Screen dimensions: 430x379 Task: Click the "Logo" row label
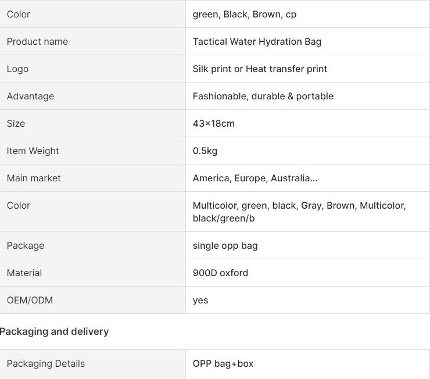pos(17,69)
